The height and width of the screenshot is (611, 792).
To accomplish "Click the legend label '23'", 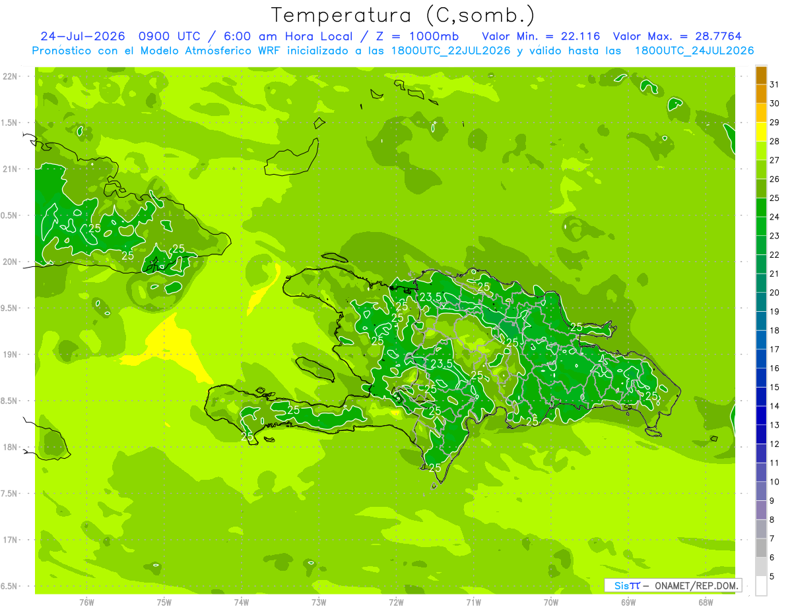I will coord(775,236).
